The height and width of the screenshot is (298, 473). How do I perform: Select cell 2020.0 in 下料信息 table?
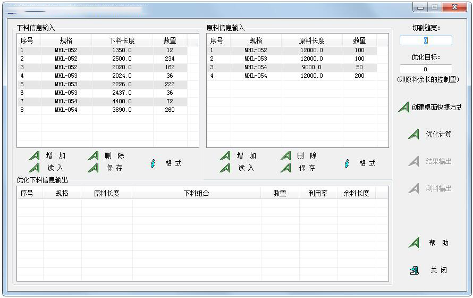[x=122, y=67]
